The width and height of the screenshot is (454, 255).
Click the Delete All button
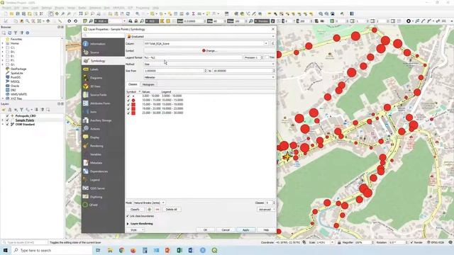pos(172,210)
